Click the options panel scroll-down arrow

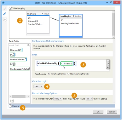click(114, 102)
